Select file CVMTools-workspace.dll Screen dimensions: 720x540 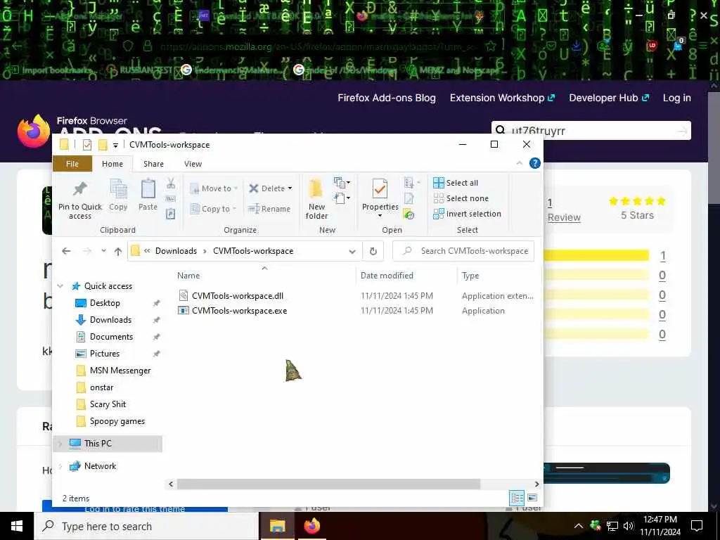tap(238, 296)
